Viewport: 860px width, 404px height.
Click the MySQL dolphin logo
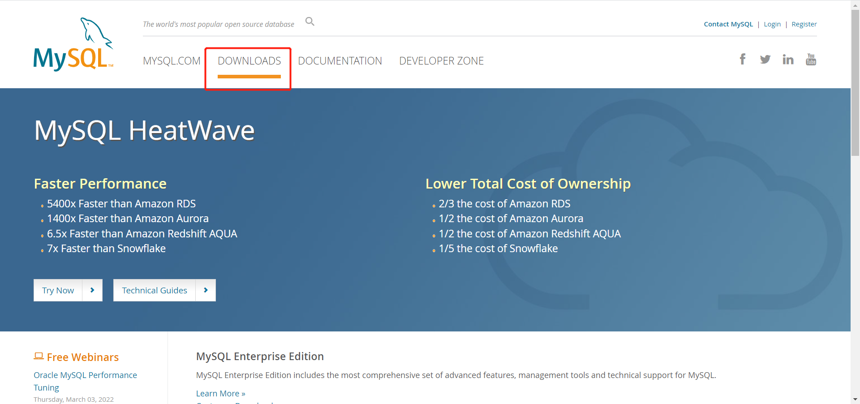click(x=73, y=44)
